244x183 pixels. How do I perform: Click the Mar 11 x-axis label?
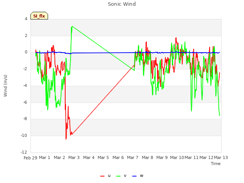tap(191, 157)
